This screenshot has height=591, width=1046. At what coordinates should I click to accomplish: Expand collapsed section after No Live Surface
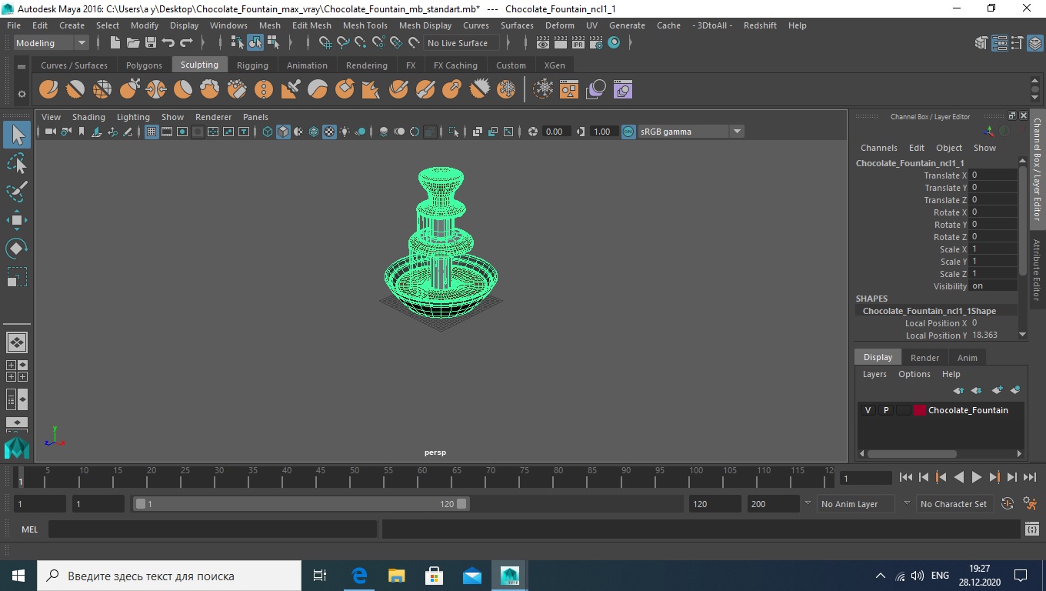508,43
